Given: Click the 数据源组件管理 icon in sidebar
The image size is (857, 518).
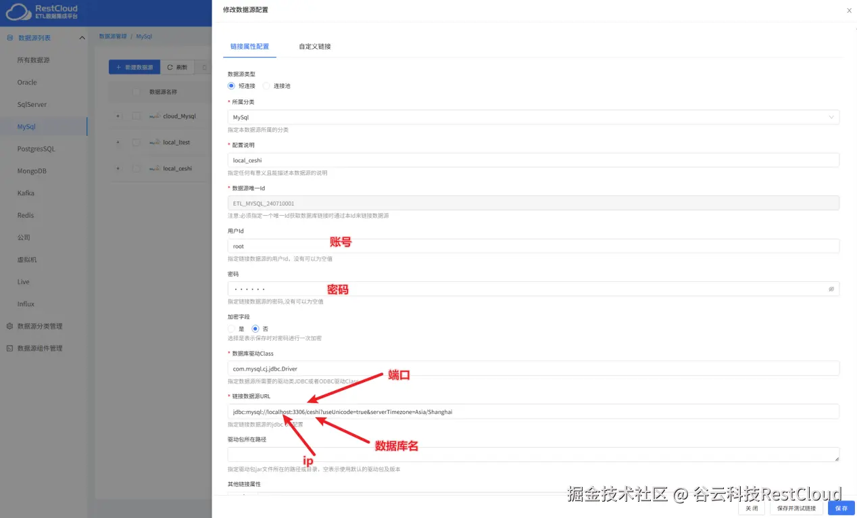Looking at the screenshot, I should pyautogui.click(x=9, y=348).
